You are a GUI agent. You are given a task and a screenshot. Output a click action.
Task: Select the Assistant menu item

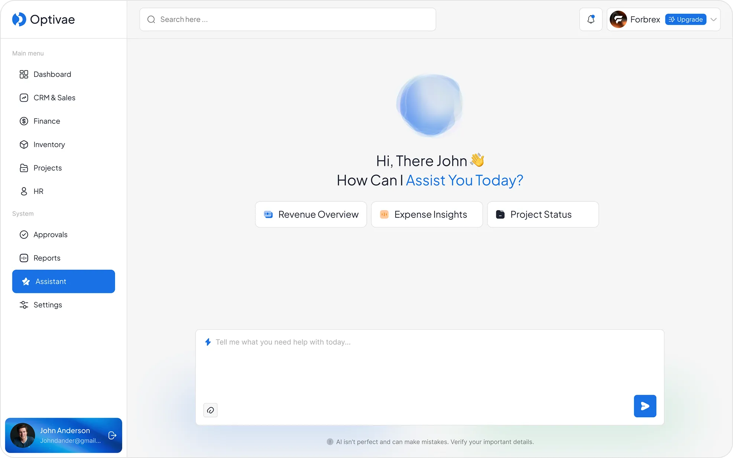[x=64, y=282]
